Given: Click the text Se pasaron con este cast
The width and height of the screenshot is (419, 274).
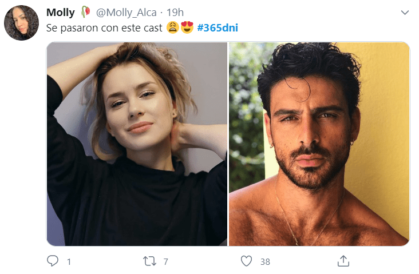Looking at the screenshot, I should point(104,28).
